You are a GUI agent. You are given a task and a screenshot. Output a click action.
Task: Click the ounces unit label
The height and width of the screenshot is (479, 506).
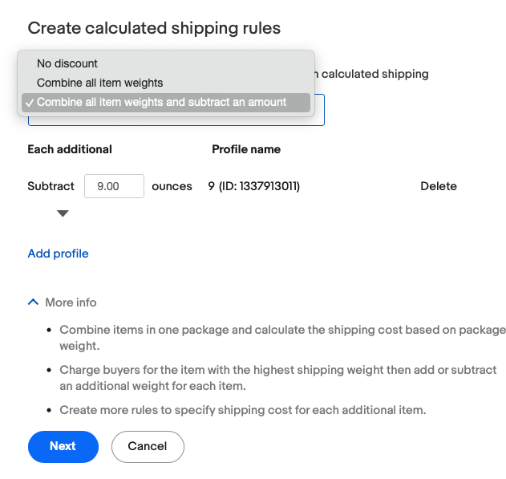coord(172,186)
